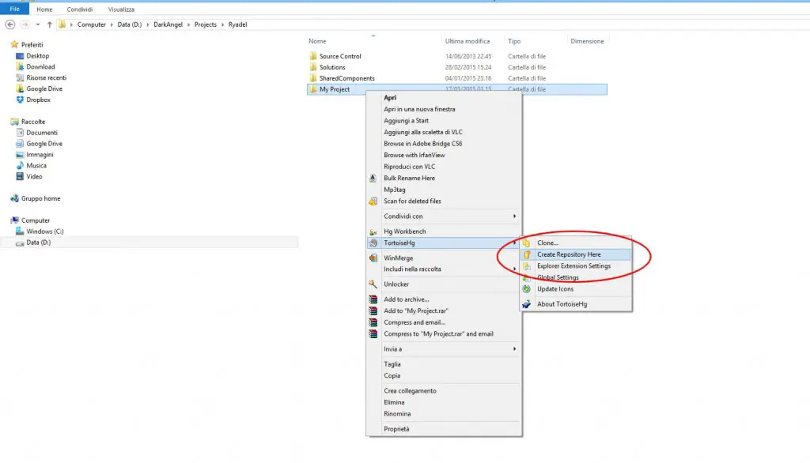
Task: Navigate to DarkAngel in breadcrumb path
Action: 168,24
